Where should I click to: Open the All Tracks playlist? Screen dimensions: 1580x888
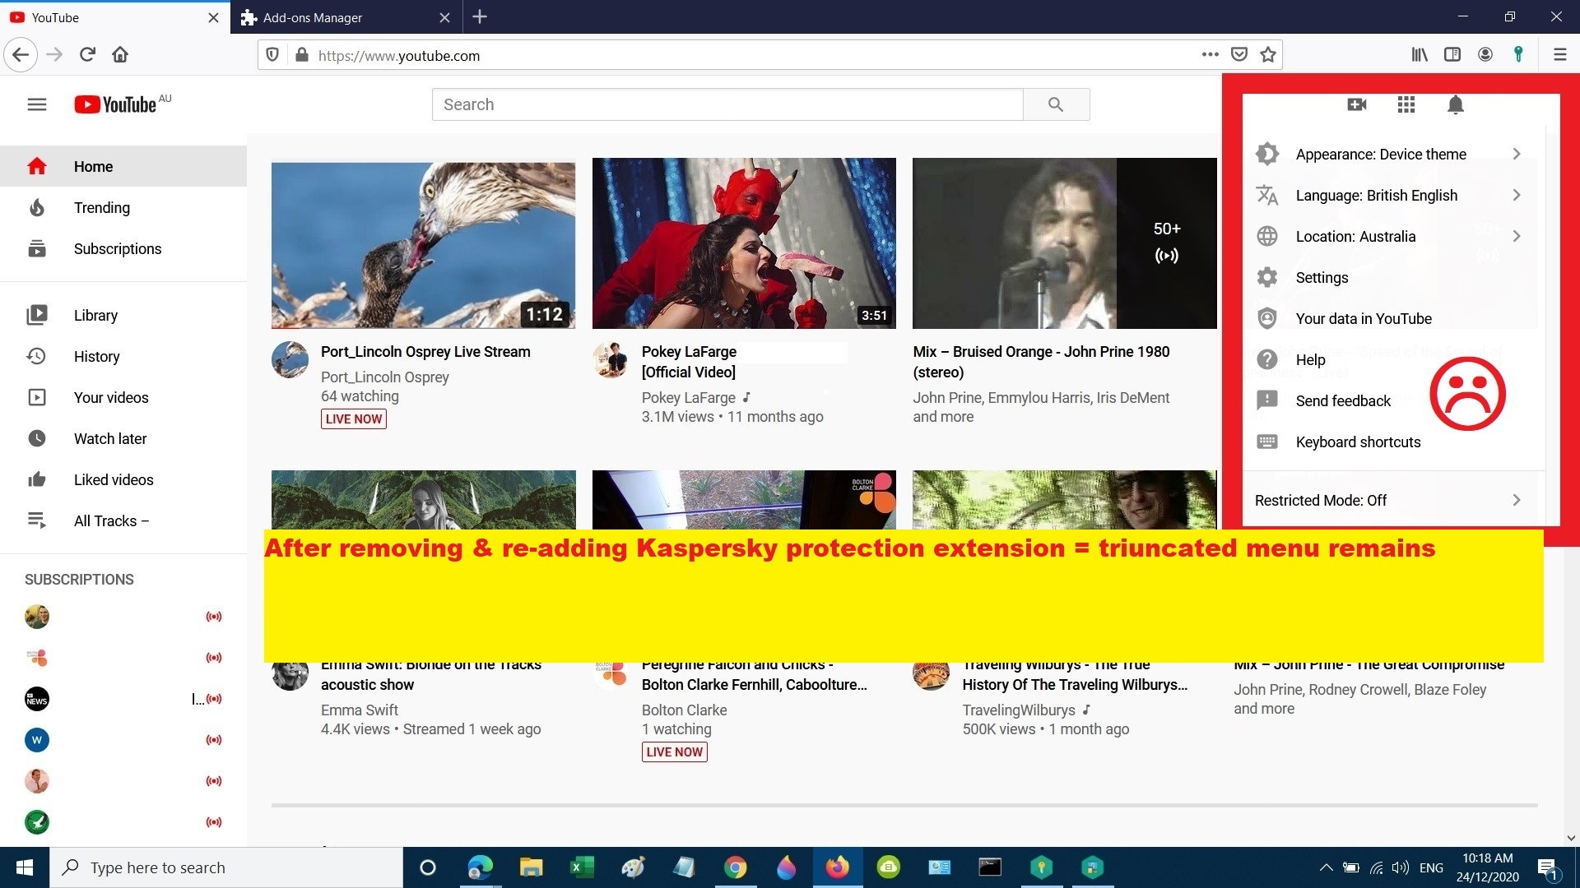coord(123,520)
